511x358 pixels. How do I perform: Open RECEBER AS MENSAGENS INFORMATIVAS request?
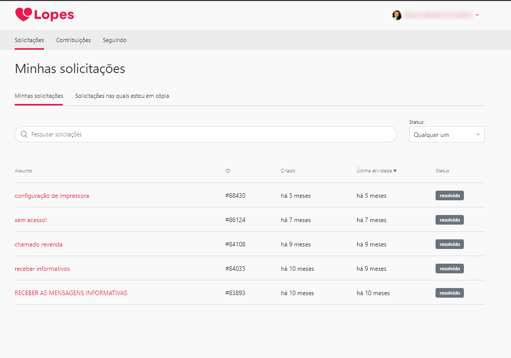tap(71, 293)
